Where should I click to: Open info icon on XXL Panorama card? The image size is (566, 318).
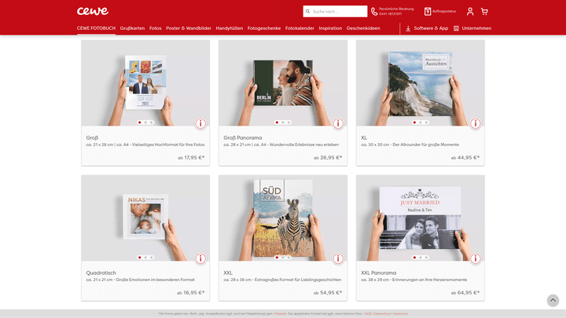(x=475, y=259)
